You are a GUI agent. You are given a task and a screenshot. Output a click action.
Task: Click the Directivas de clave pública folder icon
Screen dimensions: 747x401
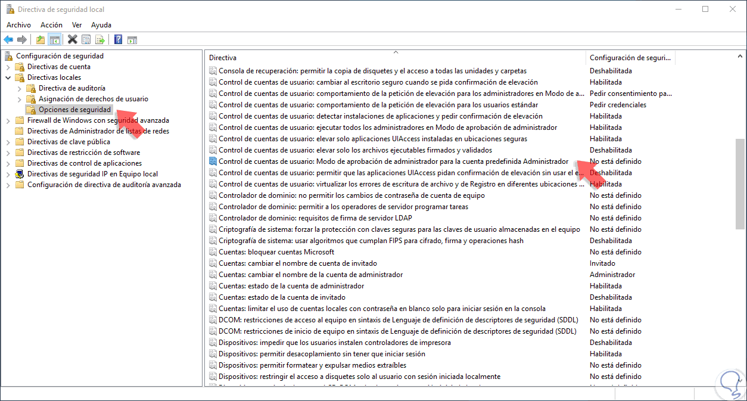(20, 142)
